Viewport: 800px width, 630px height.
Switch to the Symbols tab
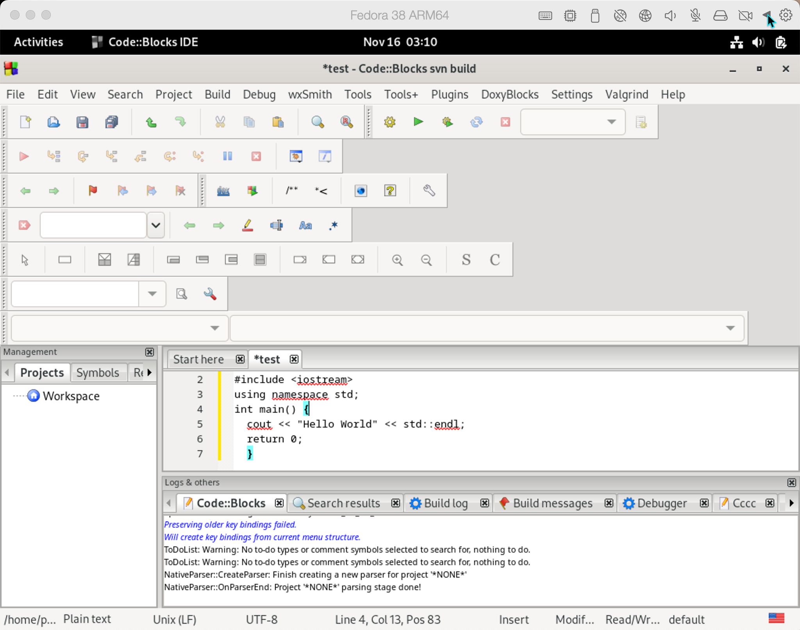[x=98, y=373]
